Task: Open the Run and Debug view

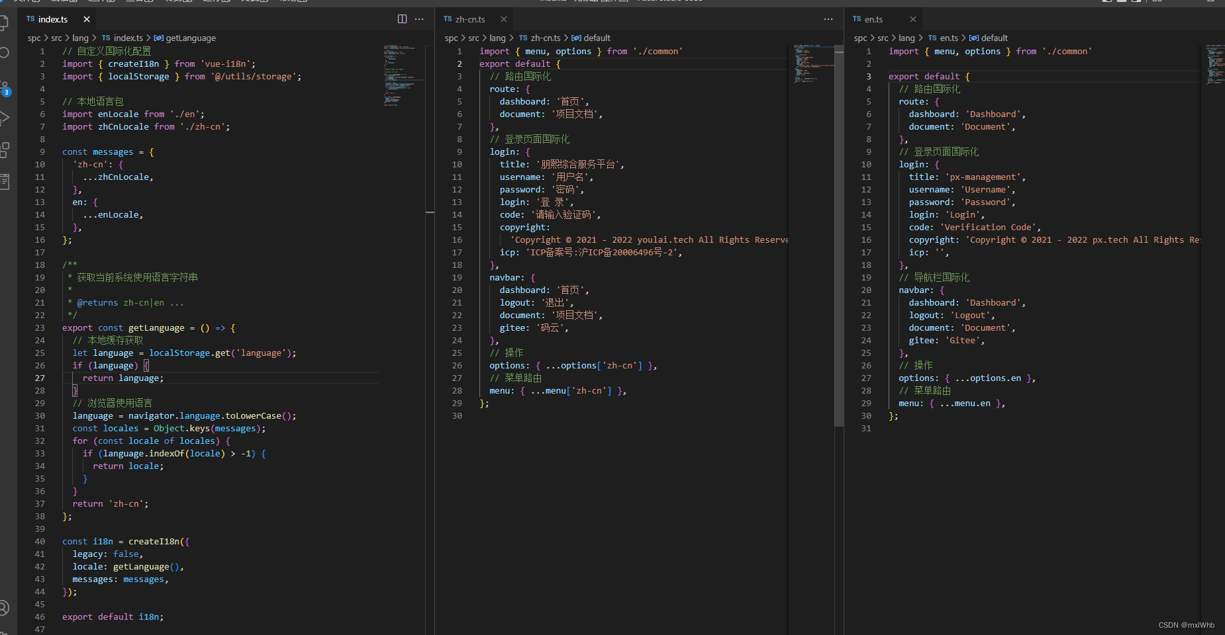Action: (x=3, y=118)
